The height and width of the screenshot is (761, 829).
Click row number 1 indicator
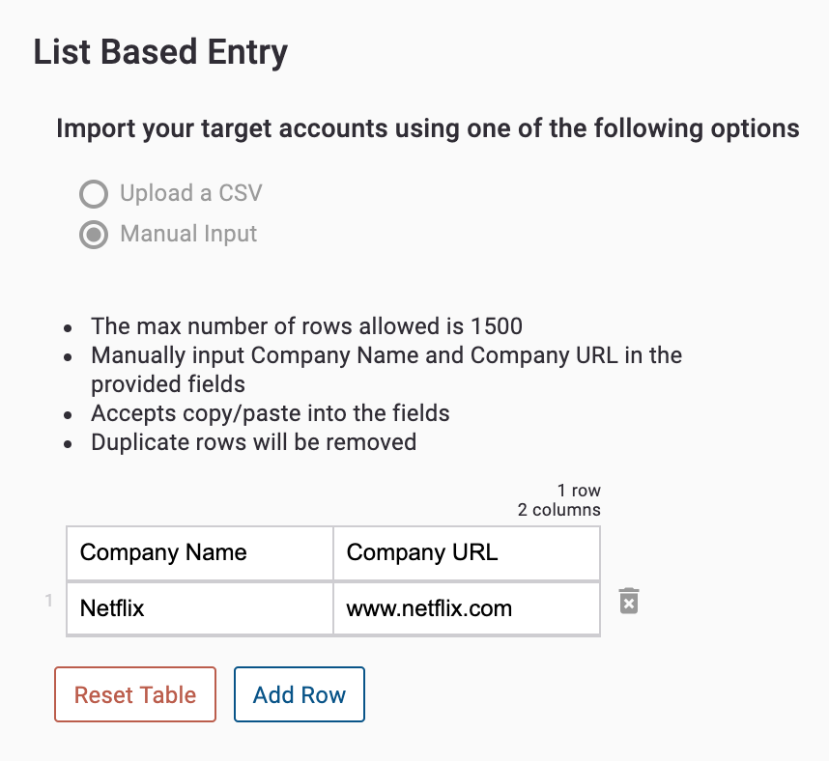point(48,601)
